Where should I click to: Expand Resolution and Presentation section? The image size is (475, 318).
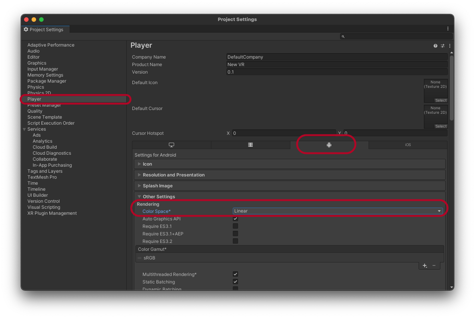(x=290, y=175)
